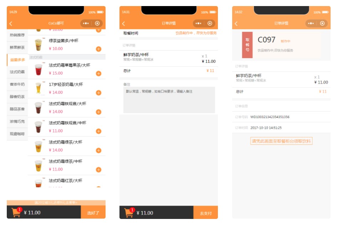Tap circle close icon on 14:31 订单详情 screen

210,23
